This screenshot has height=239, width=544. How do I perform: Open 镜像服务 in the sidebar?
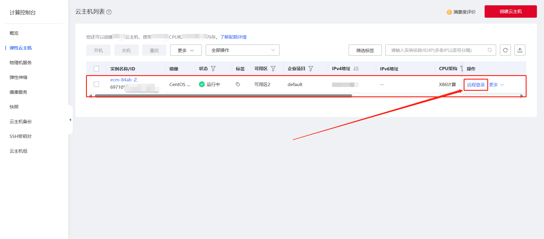pyautogui.click(x=18, y=92)
